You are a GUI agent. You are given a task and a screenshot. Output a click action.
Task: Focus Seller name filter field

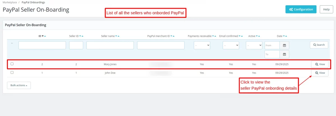pyautogui.click(x=110, y=45)
